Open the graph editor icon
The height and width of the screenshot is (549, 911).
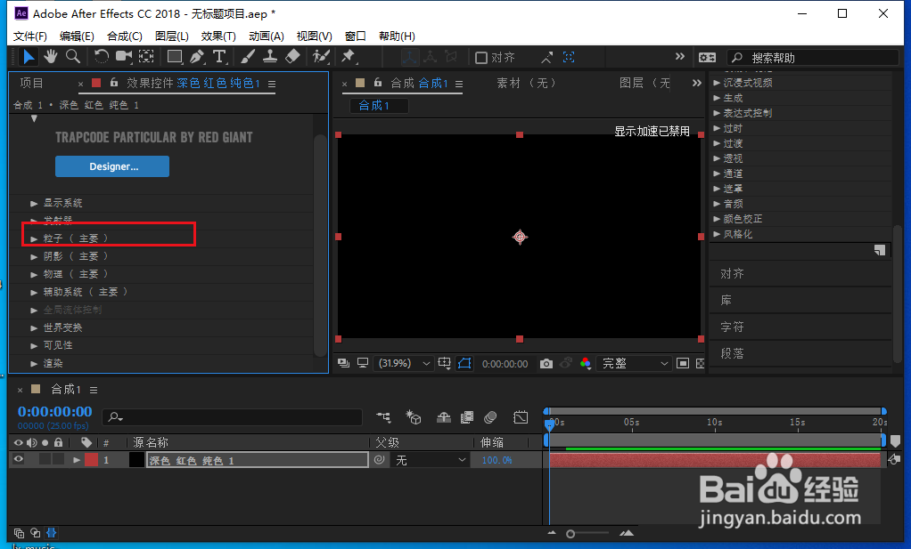(x=521, y=417)
